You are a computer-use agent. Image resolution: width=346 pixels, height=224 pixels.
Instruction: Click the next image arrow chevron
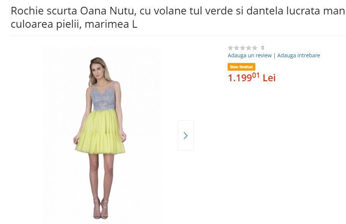(186, 136)
